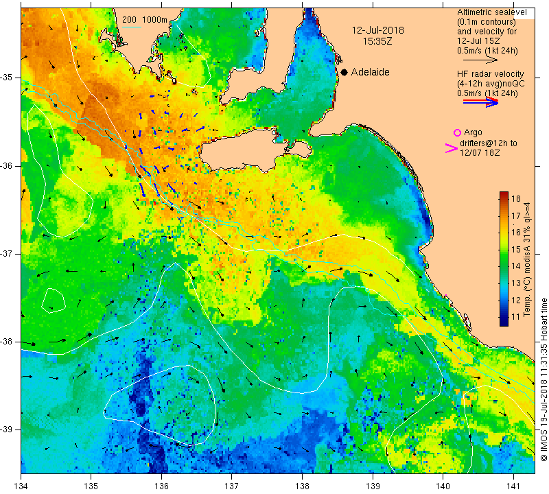Click the magenta Argo circle legend symbol
Image resolution: width=549 pixels, height=494 pixels.
[x=457, y=132]
